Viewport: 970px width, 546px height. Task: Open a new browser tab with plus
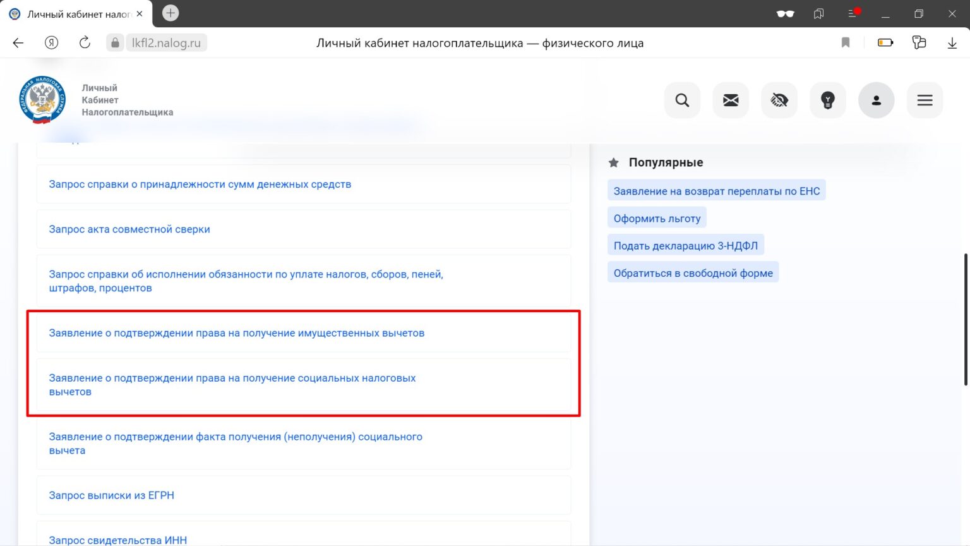tap(171, 13)
